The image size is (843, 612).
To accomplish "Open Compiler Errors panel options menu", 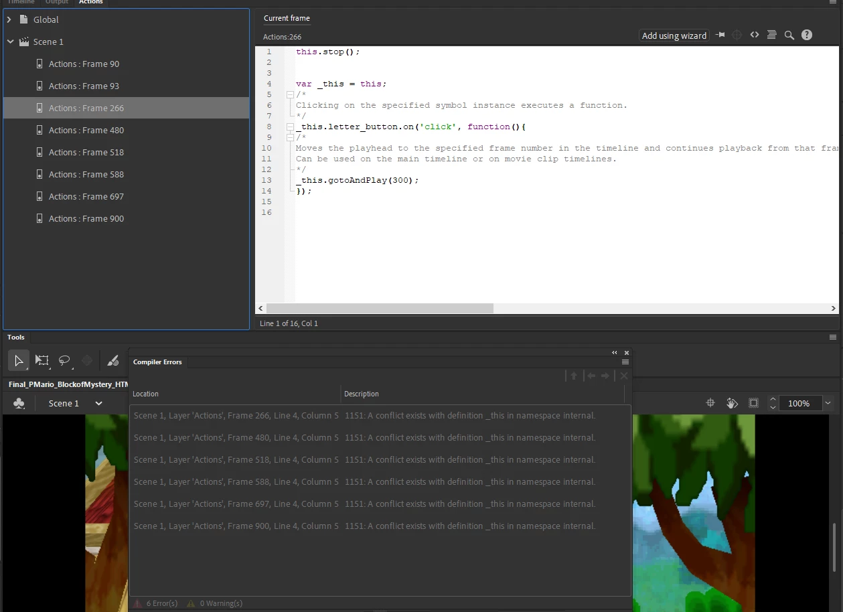I will click(x=625, y=362).
